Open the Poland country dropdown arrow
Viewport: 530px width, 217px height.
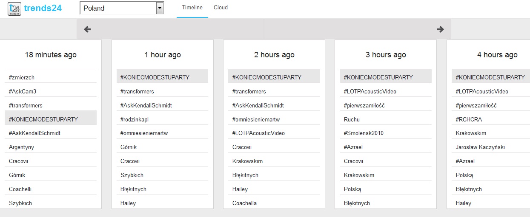click(160, 8)
